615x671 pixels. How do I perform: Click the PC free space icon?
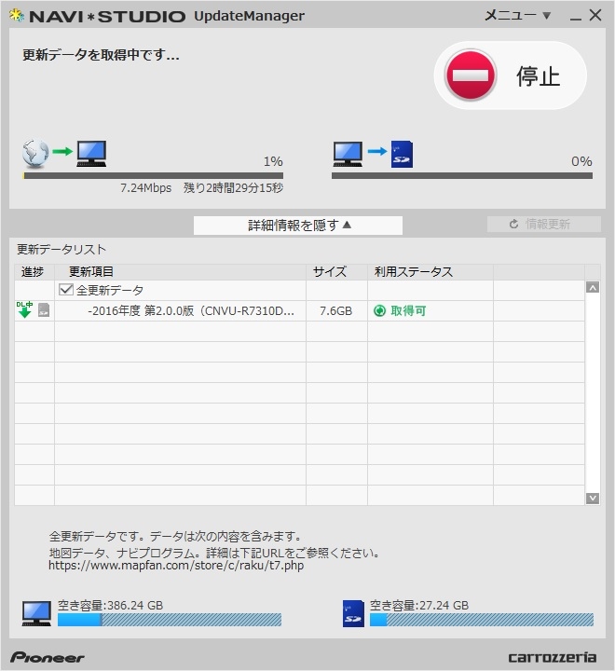(x=36, y=613)
